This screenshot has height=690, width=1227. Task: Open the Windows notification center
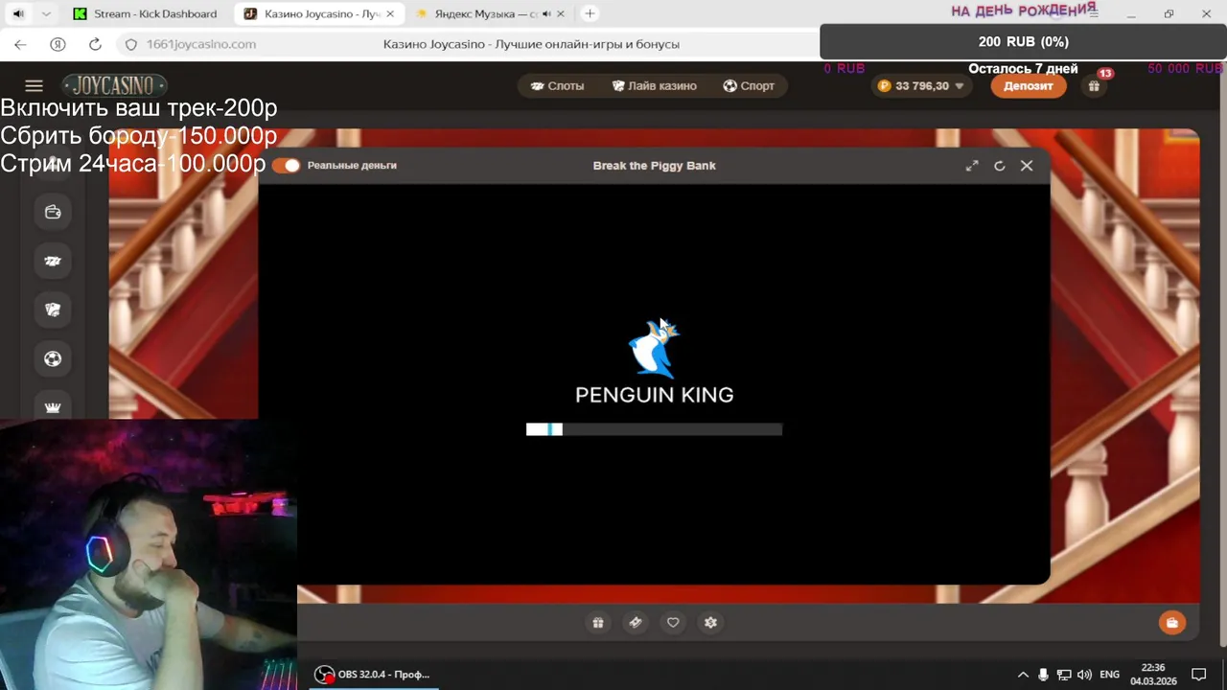(1198, 675)
